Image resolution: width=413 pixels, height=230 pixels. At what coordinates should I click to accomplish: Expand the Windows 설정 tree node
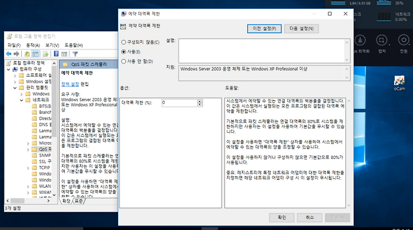[15, 82]
